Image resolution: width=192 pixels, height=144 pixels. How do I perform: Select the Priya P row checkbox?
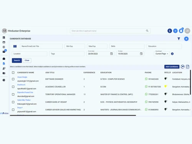[x=13, y=110]
